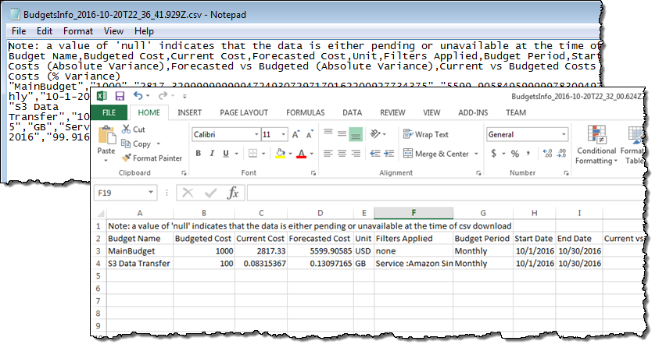Screen dimensions: 666x348
Task: Toggle Bold formatting
Action: pos(199,153)
